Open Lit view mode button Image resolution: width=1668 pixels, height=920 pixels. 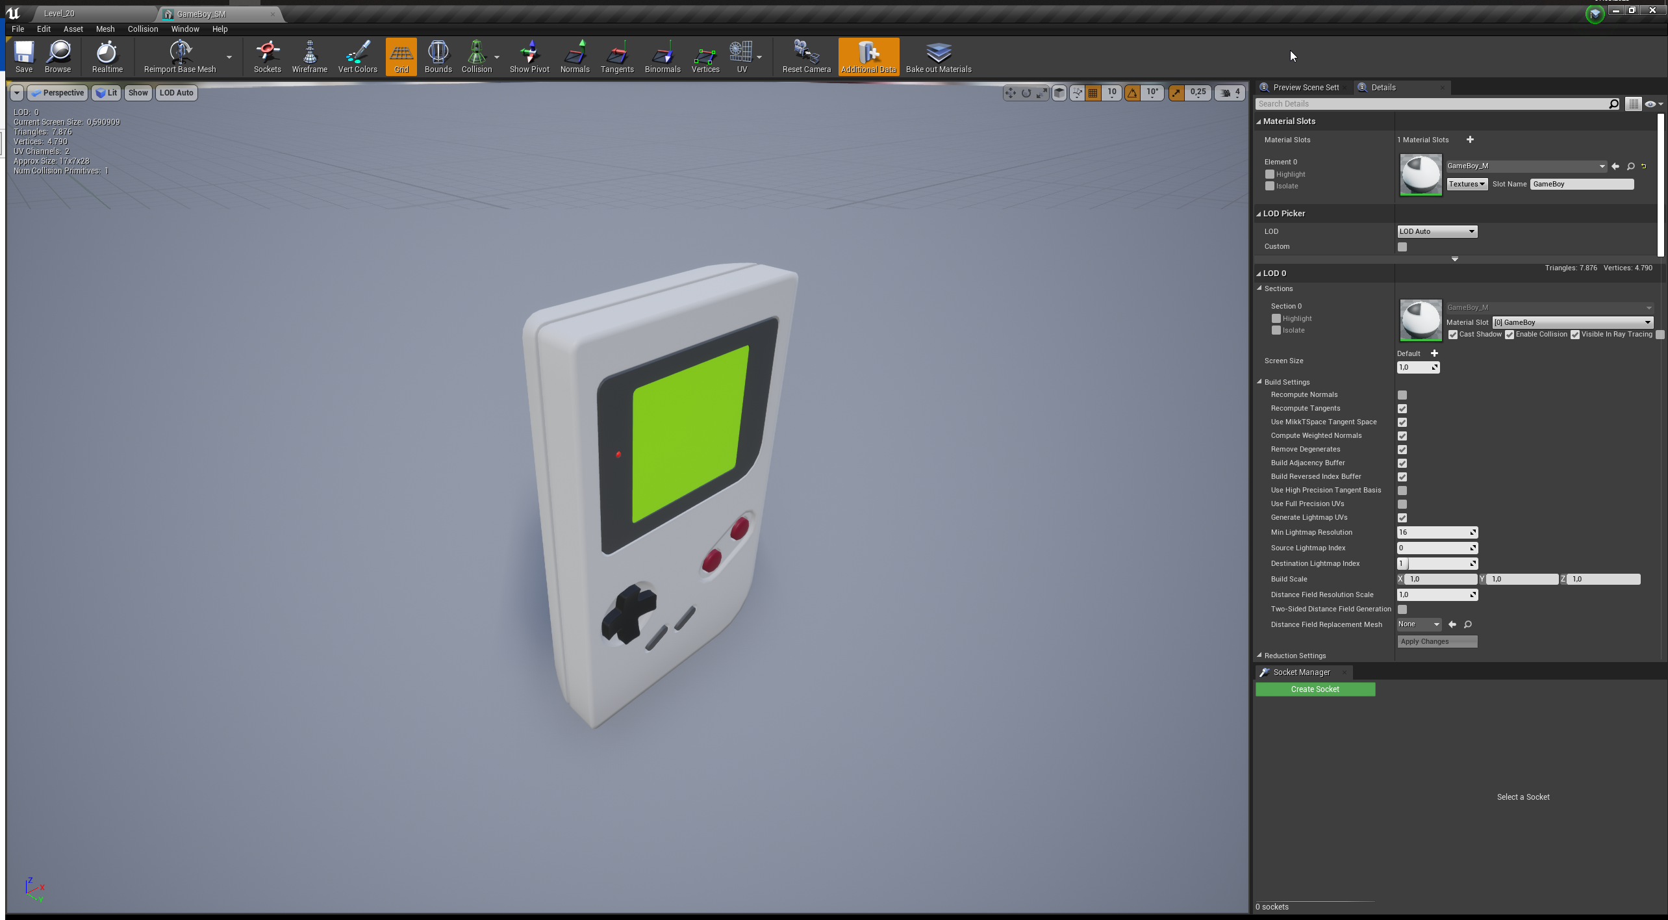pos(107,93)
